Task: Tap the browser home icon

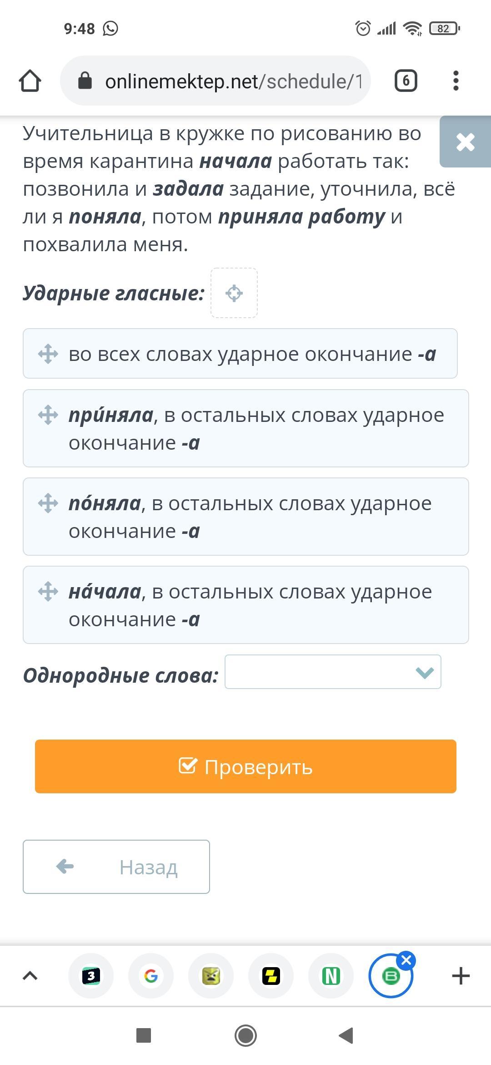Action: 30,81
